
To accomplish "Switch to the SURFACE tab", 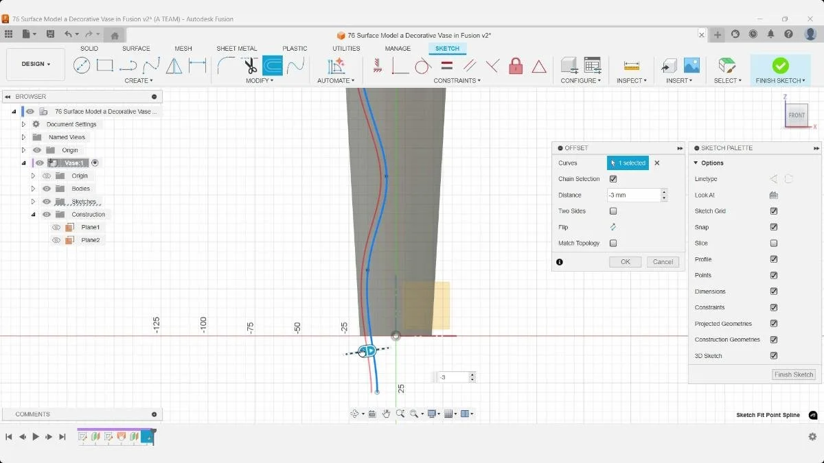I will 136,49.
